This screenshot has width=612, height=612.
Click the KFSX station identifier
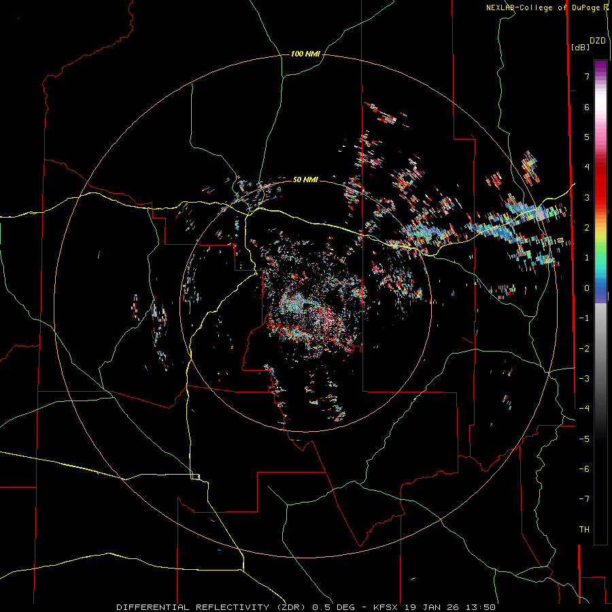386,607
